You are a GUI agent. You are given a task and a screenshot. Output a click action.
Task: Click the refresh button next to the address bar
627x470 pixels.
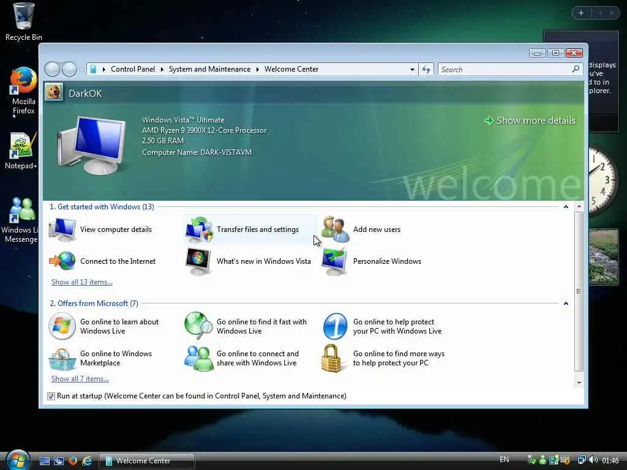click(426, 70)
